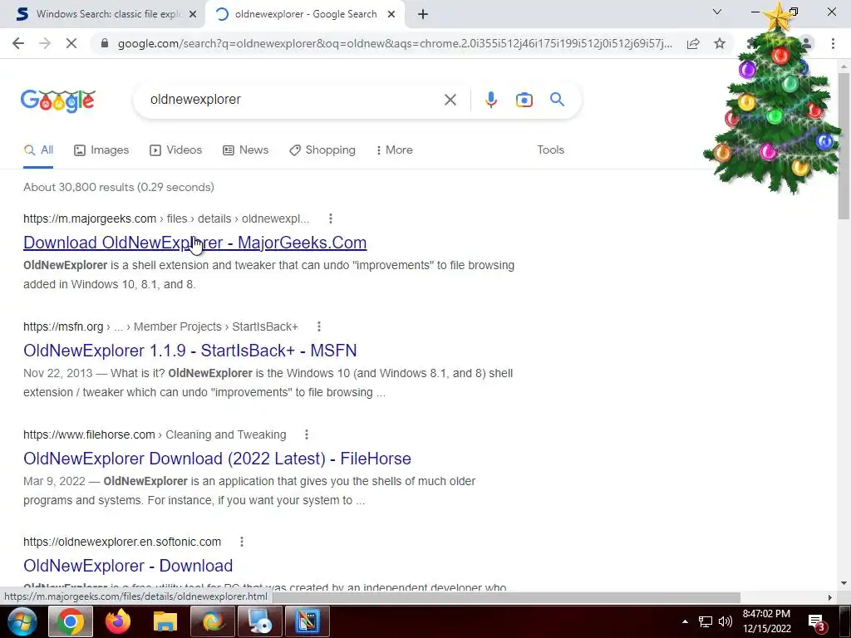Click the browser forward arrow

pyautogui.click(x=45, y=43)
